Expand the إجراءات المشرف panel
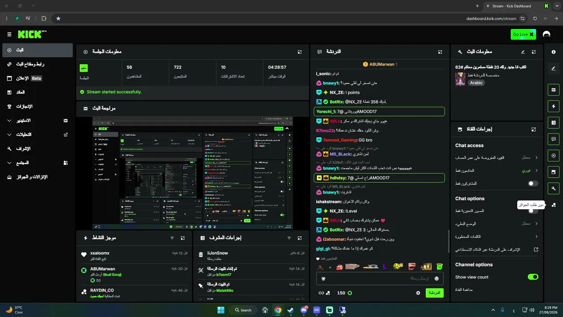The width and height of the screenshot is (563, 317). (300, 238)
